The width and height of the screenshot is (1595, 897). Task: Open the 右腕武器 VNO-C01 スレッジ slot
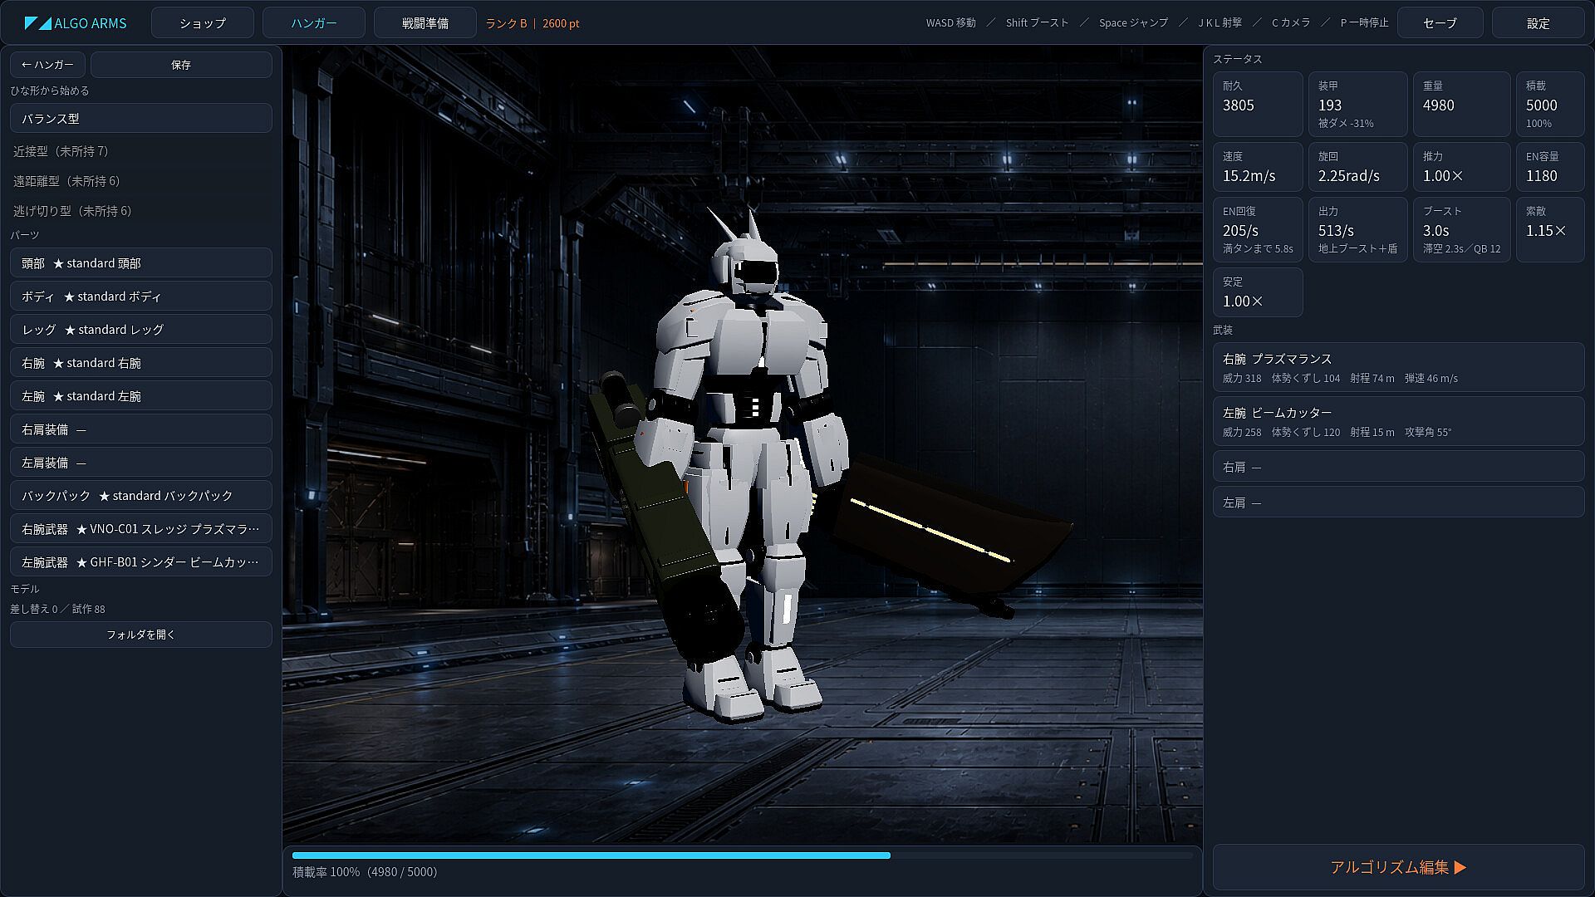(141, 528)
